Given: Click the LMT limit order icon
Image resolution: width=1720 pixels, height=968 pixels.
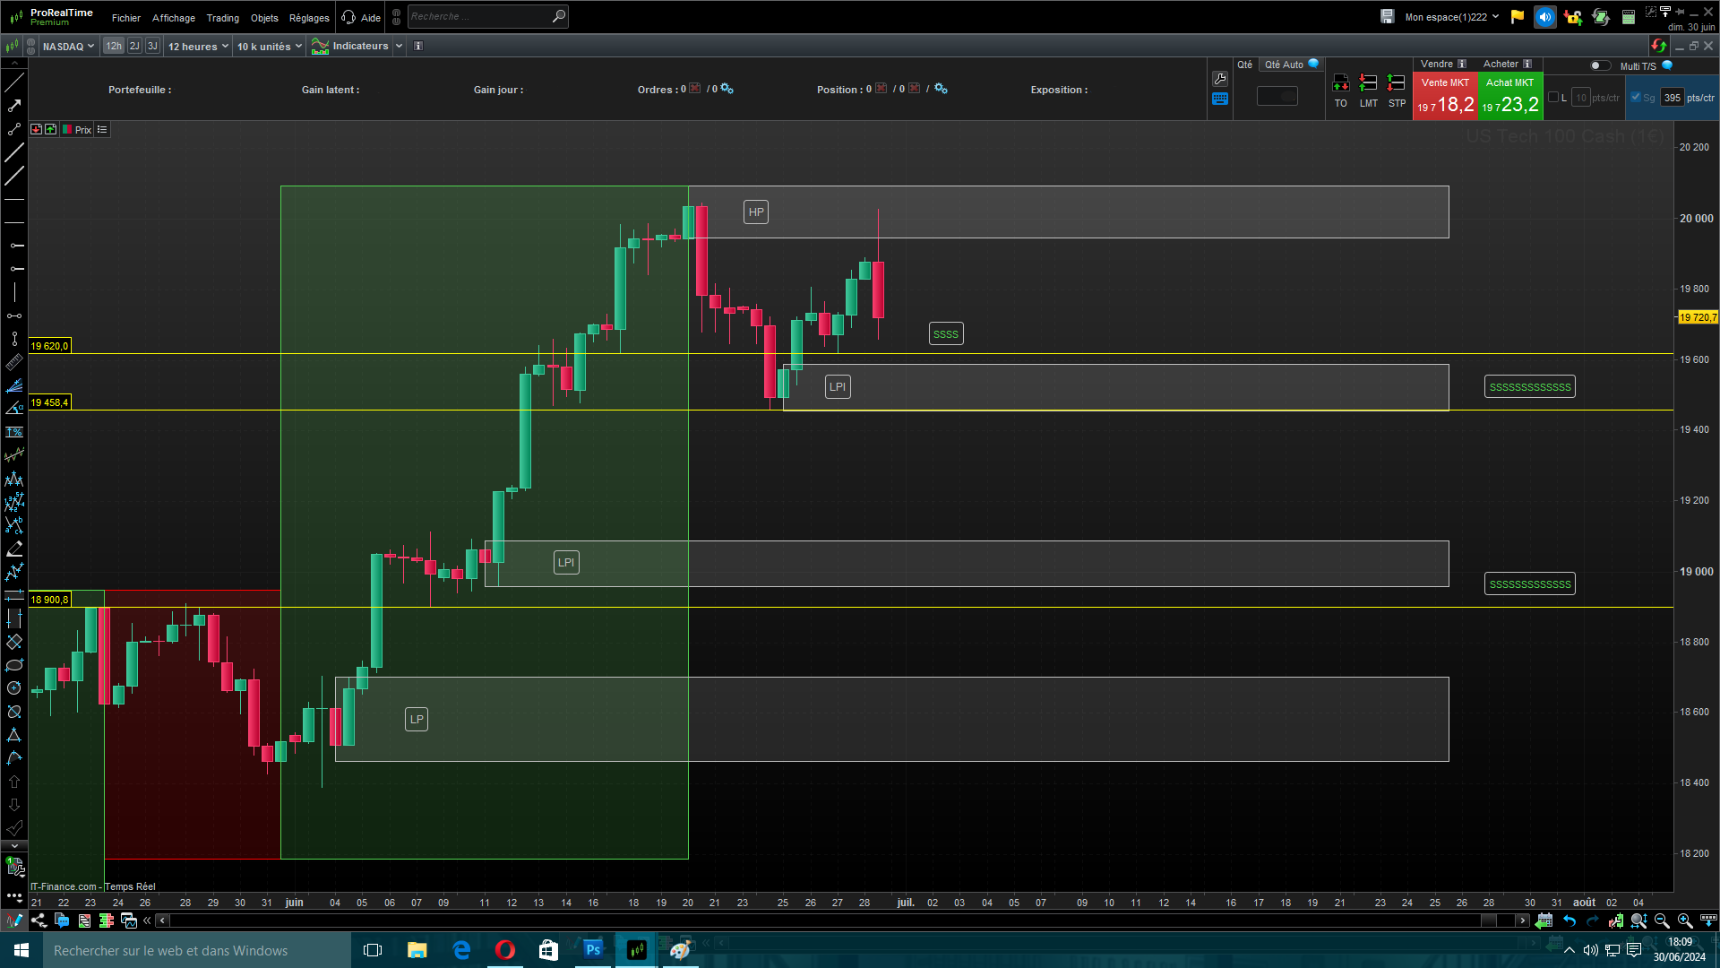Looking at the screenshot, I should 1368,83.
